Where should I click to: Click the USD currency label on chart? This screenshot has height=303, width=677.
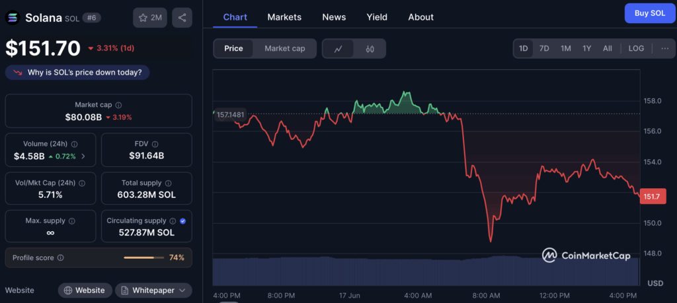tap(655, 283)
